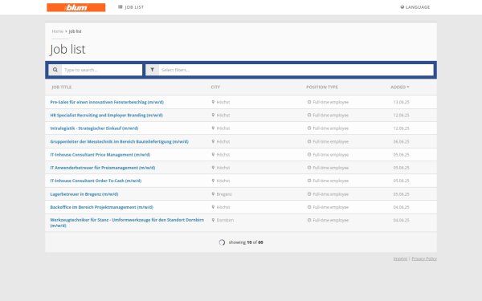Click location pin beside Bregenz
Image resolution: width=482 pixels, height=301 pixels.
click(213, 194)
